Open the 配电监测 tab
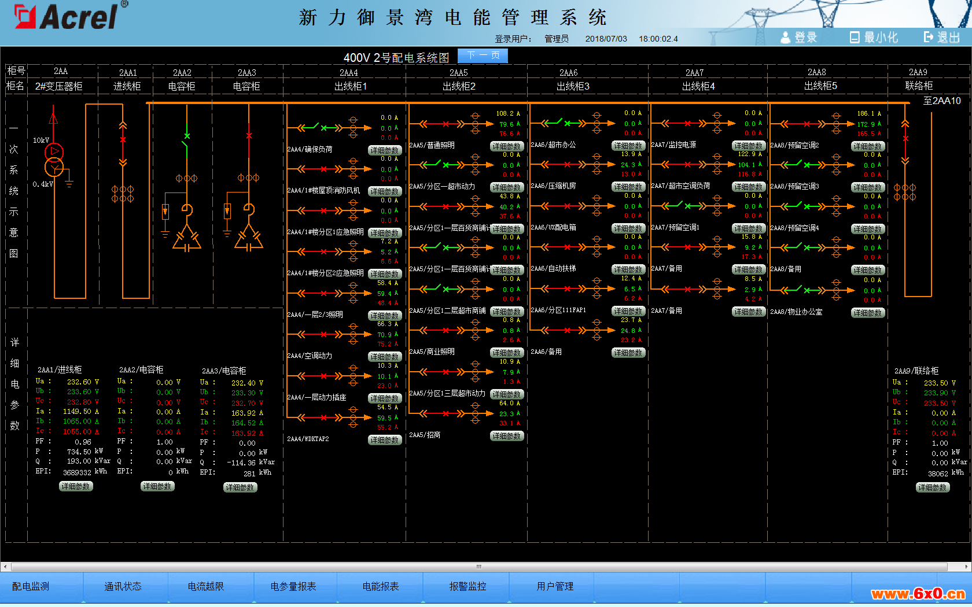The image size is (972, 607). pos(31,586)
